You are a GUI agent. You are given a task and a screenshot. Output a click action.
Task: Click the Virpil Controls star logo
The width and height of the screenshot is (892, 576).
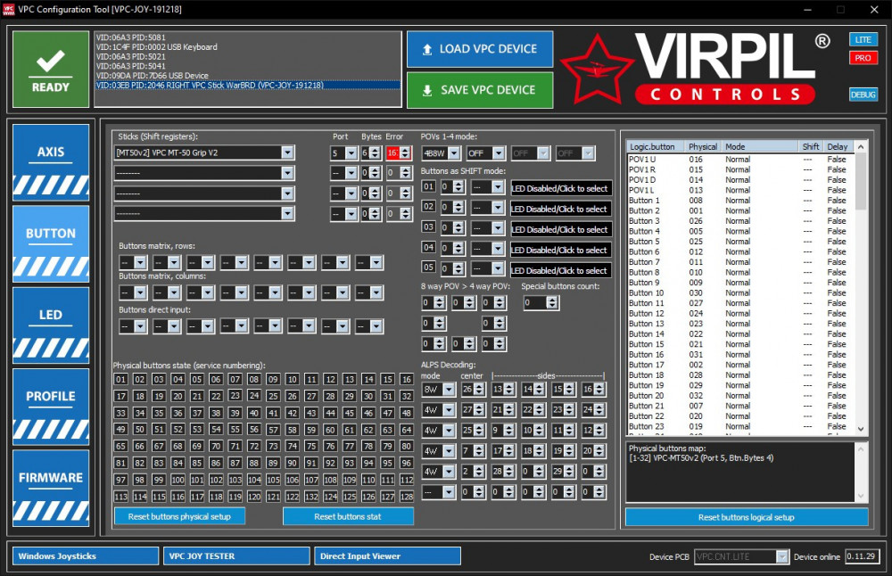pyautogui.click(x=596, y=70)
